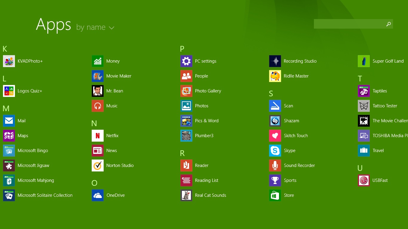Screen dimensions: 408x229
Task: Open the Reader app icon
Action: [x=186, y=165]
